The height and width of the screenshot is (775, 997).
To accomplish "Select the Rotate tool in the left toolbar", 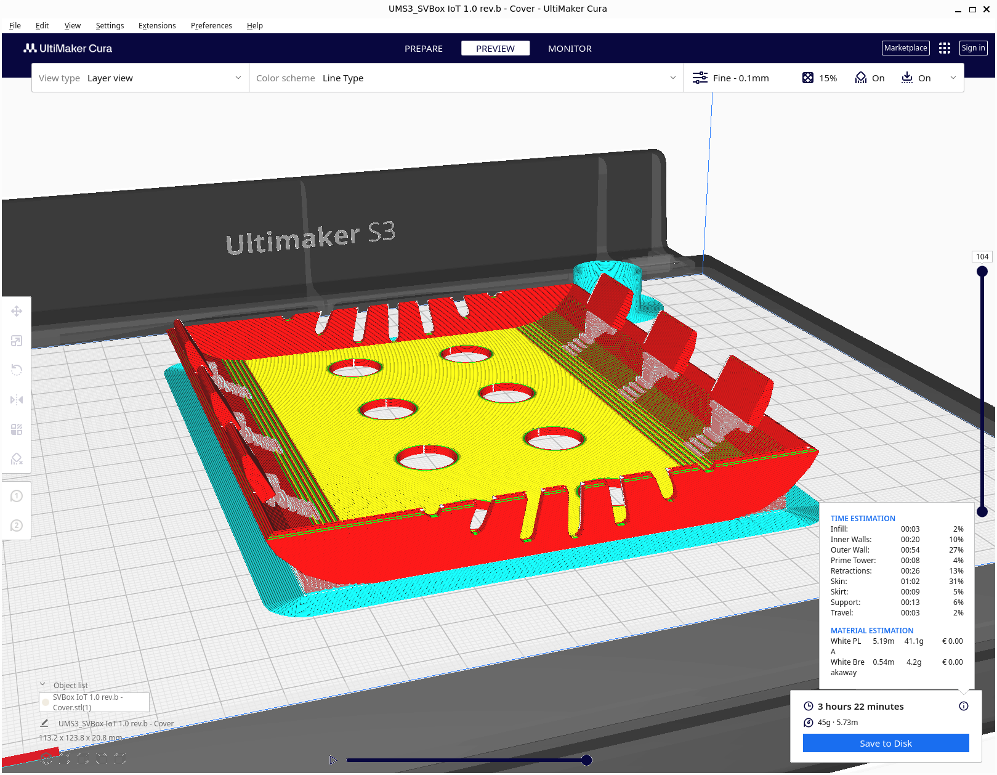I will click(x=17, y=370).
